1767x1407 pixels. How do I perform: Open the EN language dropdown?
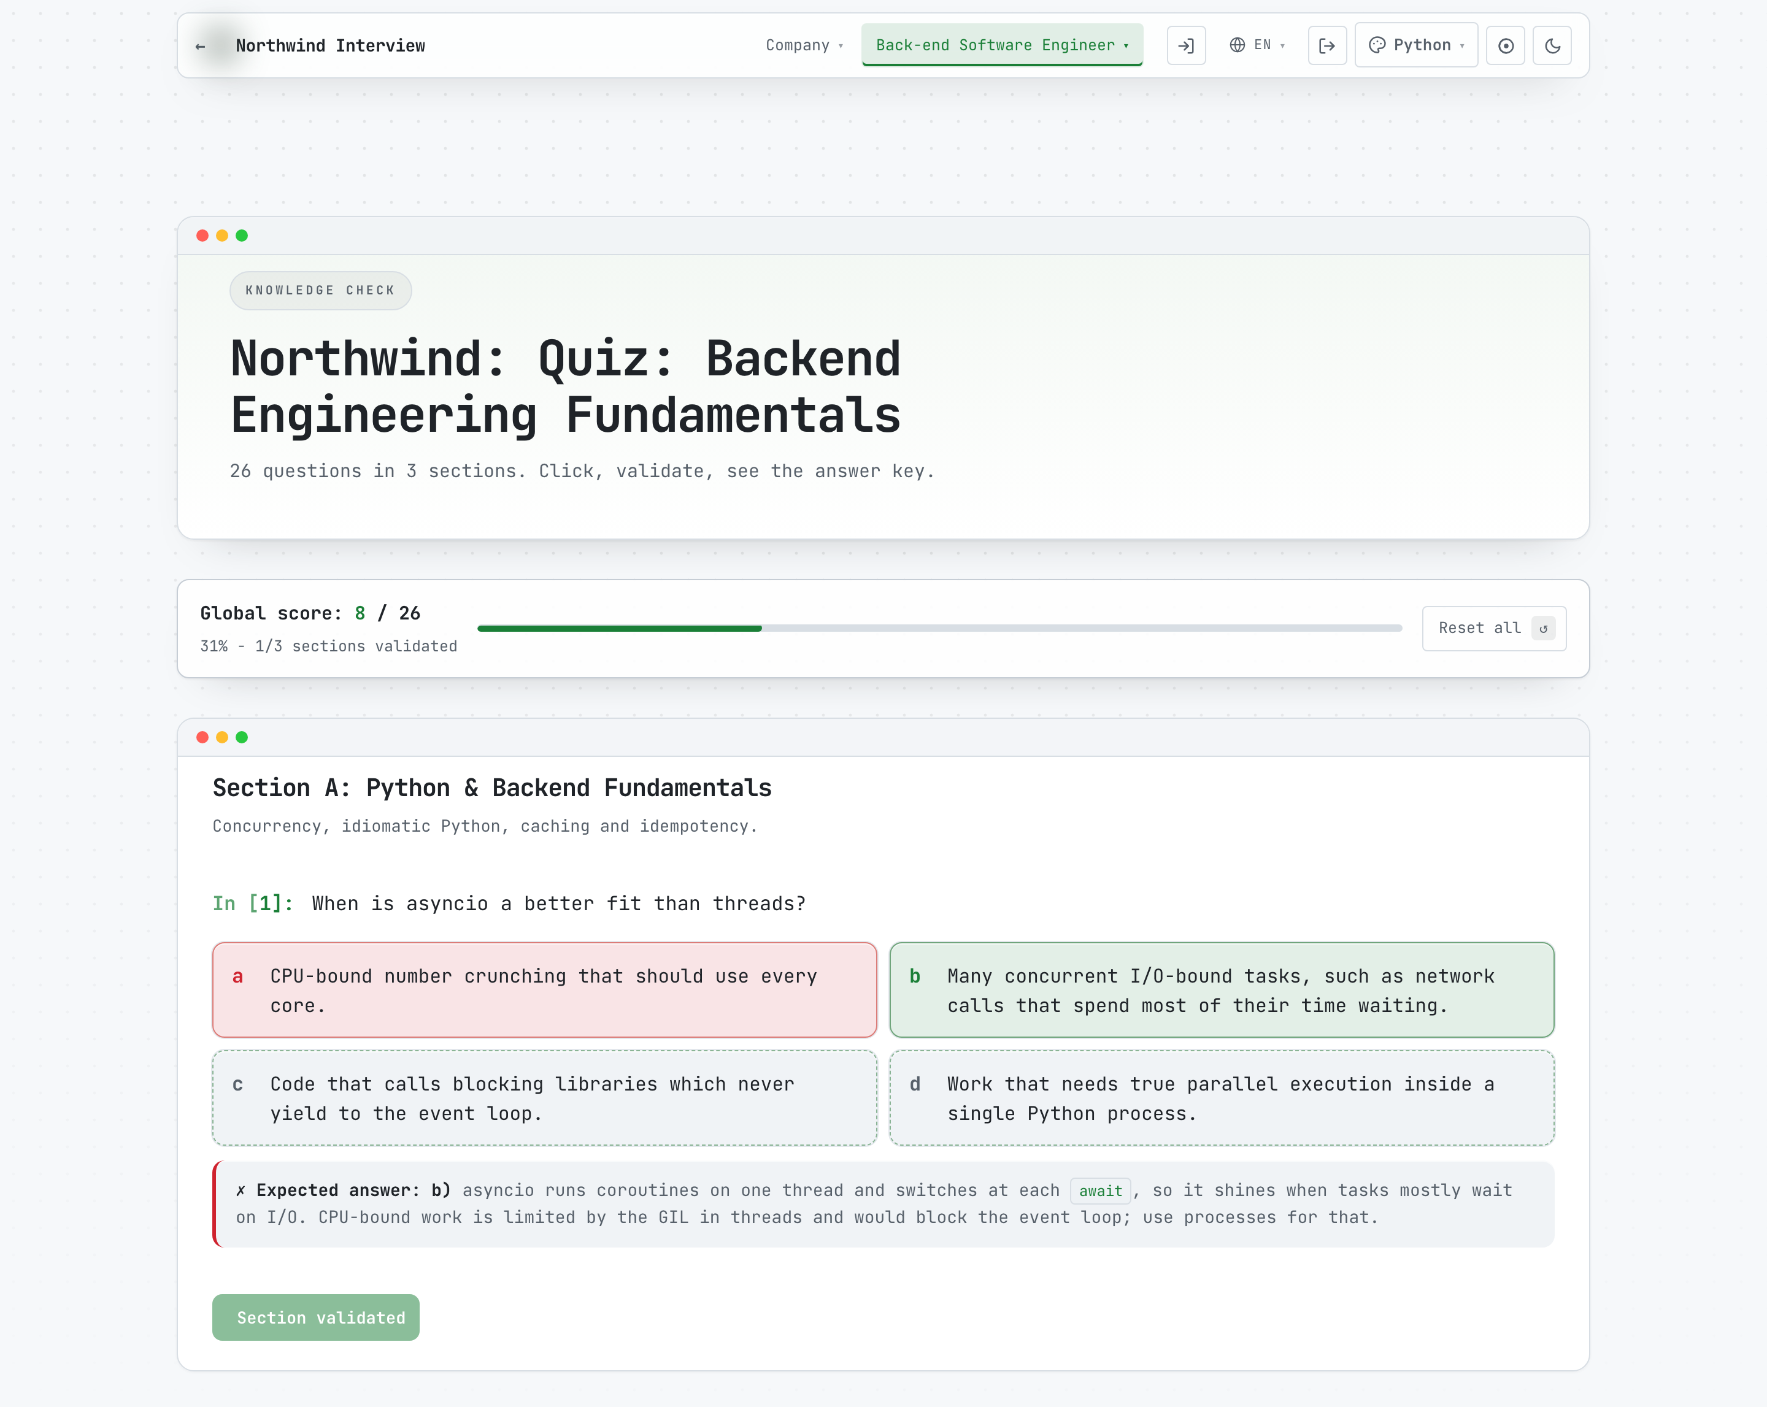[x=1257, y=45]
